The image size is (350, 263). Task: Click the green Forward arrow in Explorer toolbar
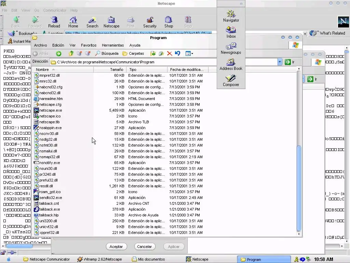58,53
